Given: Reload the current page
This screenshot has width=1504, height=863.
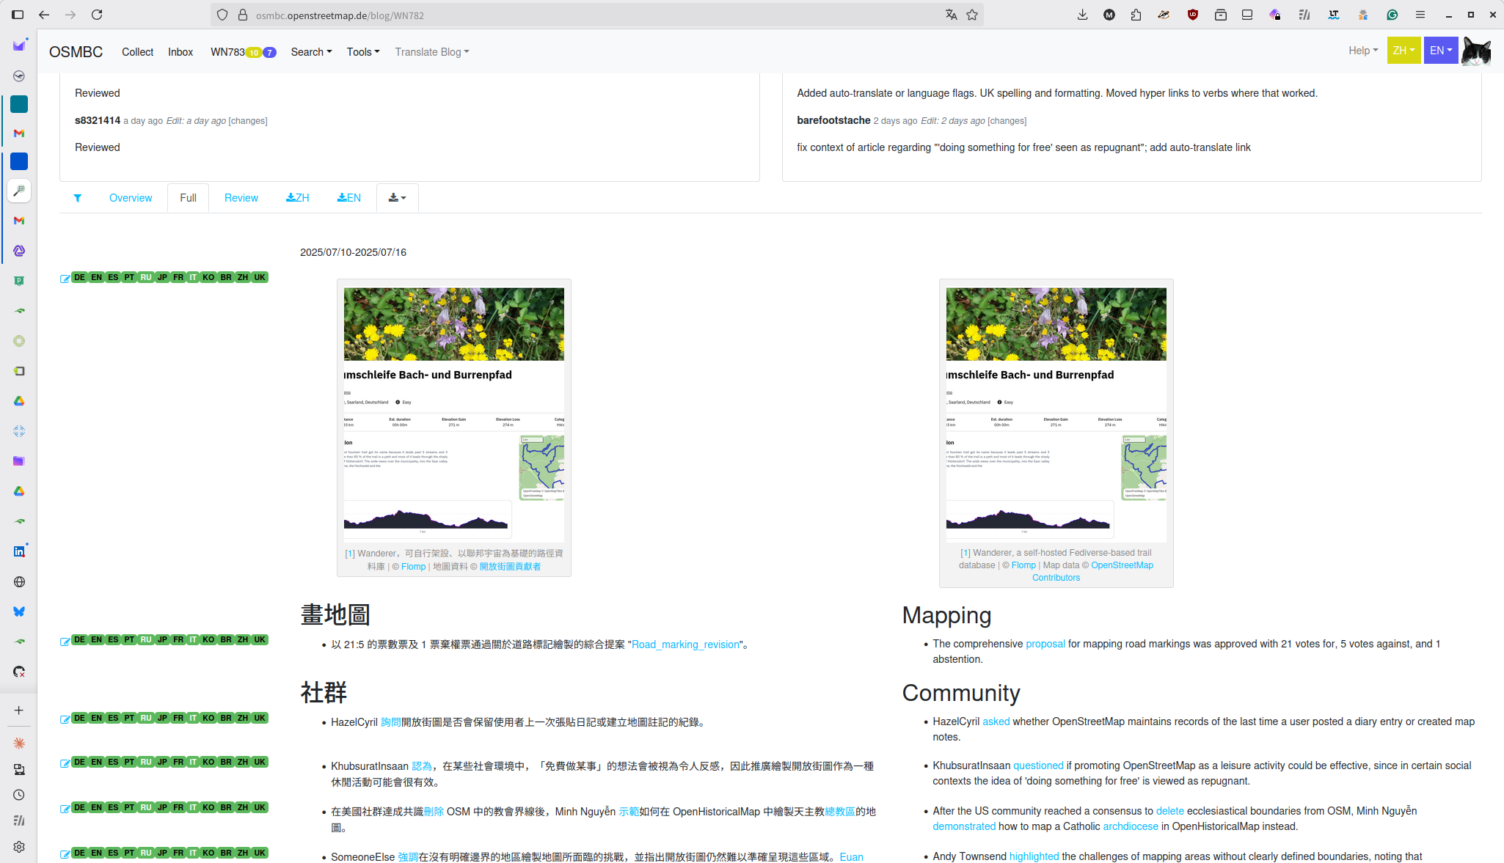Looking at the screenshot, I should click(97, 15).
